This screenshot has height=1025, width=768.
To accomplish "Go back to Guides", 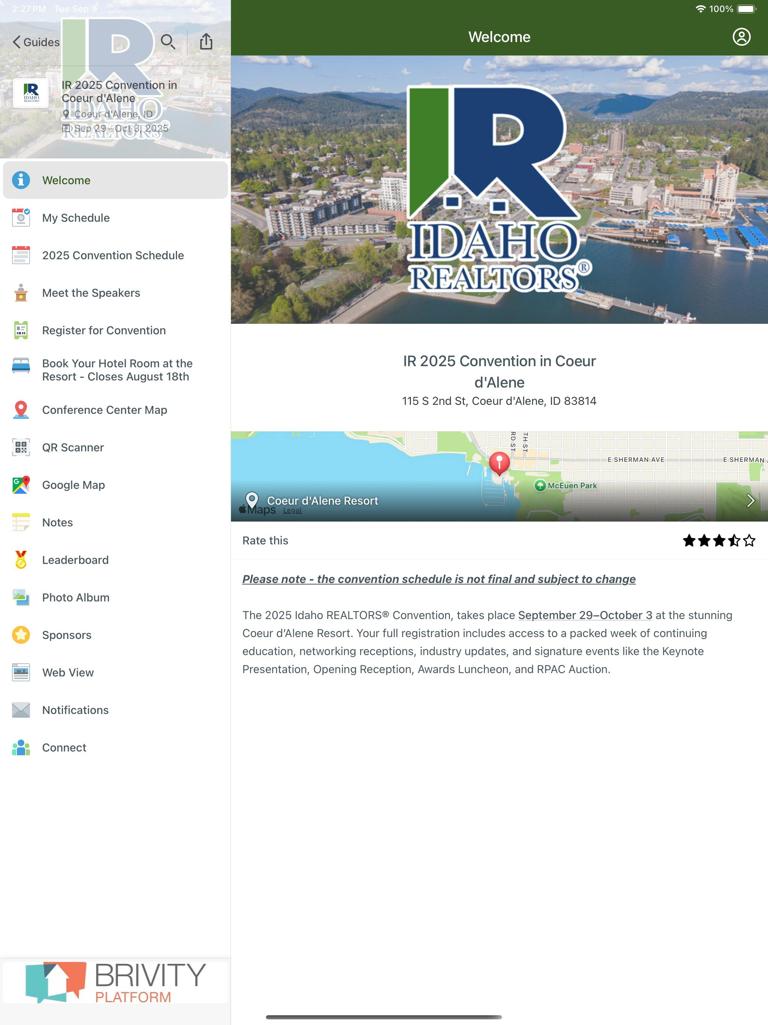I will pyautogui.click(x=36, y=42).
